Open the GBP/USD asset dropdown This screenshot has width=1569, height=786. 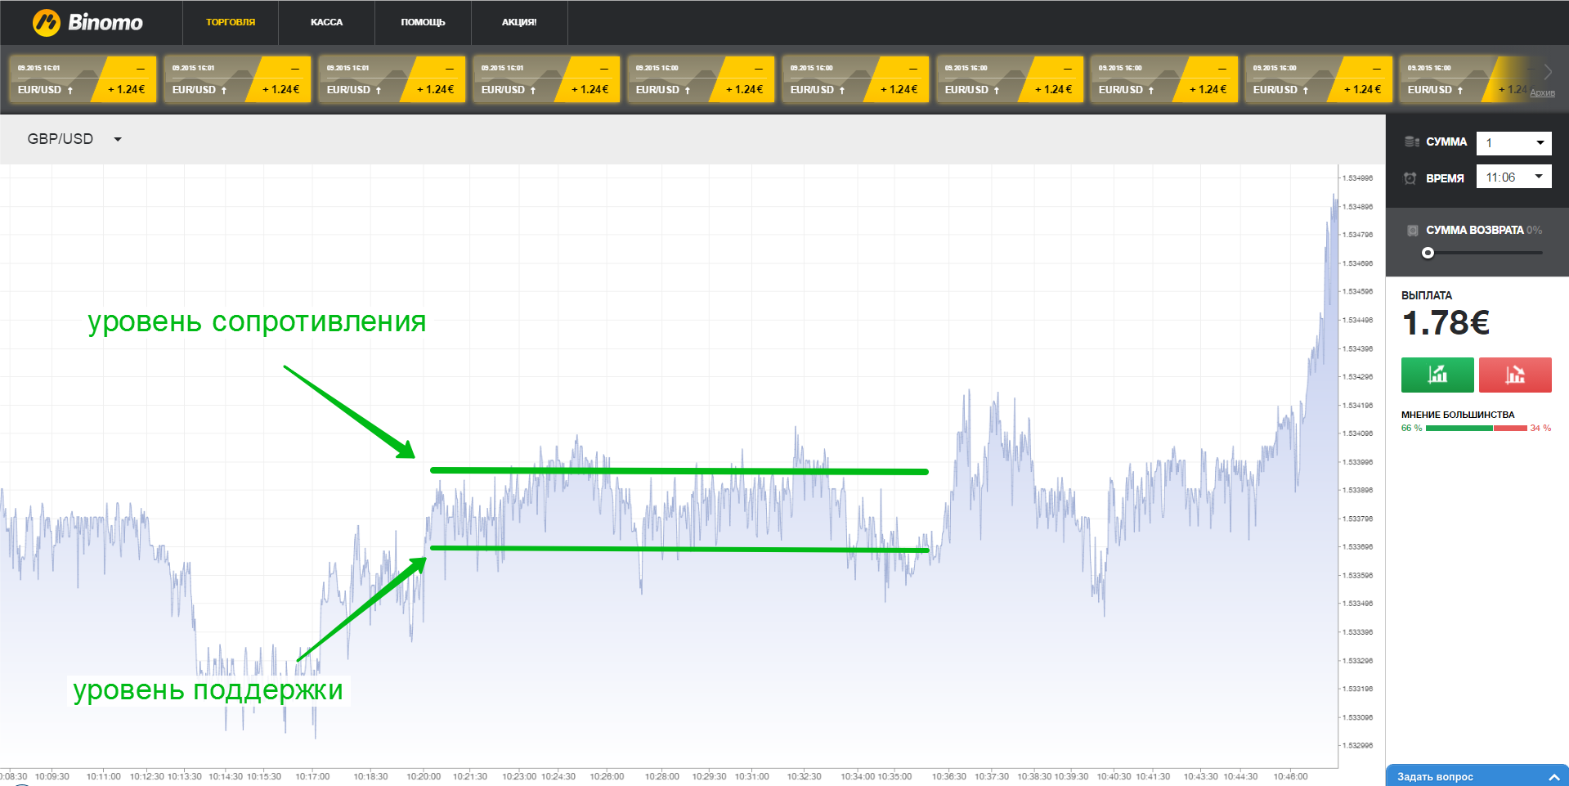pos(74,139)
